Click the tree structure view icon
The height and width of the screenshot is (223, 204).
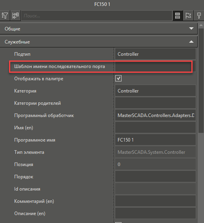(15, 15)
